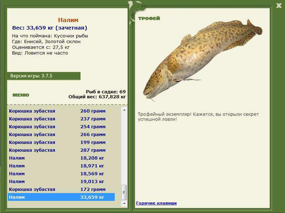Click the Оценивается с: 27,5 кг line
This screenshot has height=213, width=285.
coord(41,47)
